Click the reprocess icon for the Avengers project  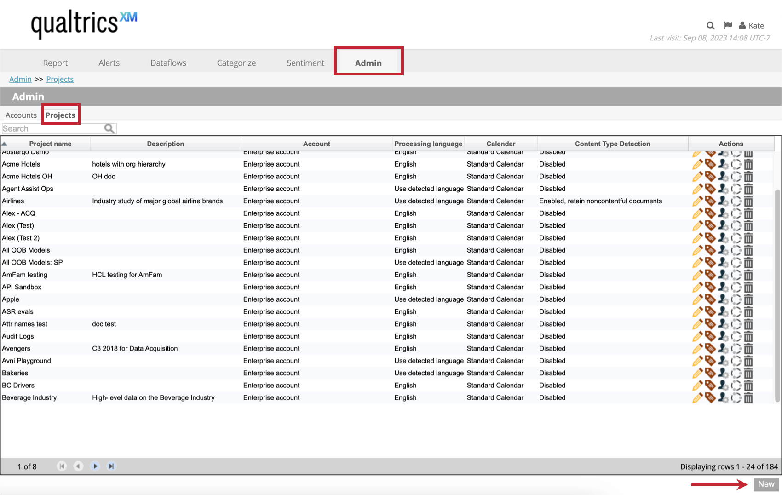pyautogui.click(x=736, y=348)
